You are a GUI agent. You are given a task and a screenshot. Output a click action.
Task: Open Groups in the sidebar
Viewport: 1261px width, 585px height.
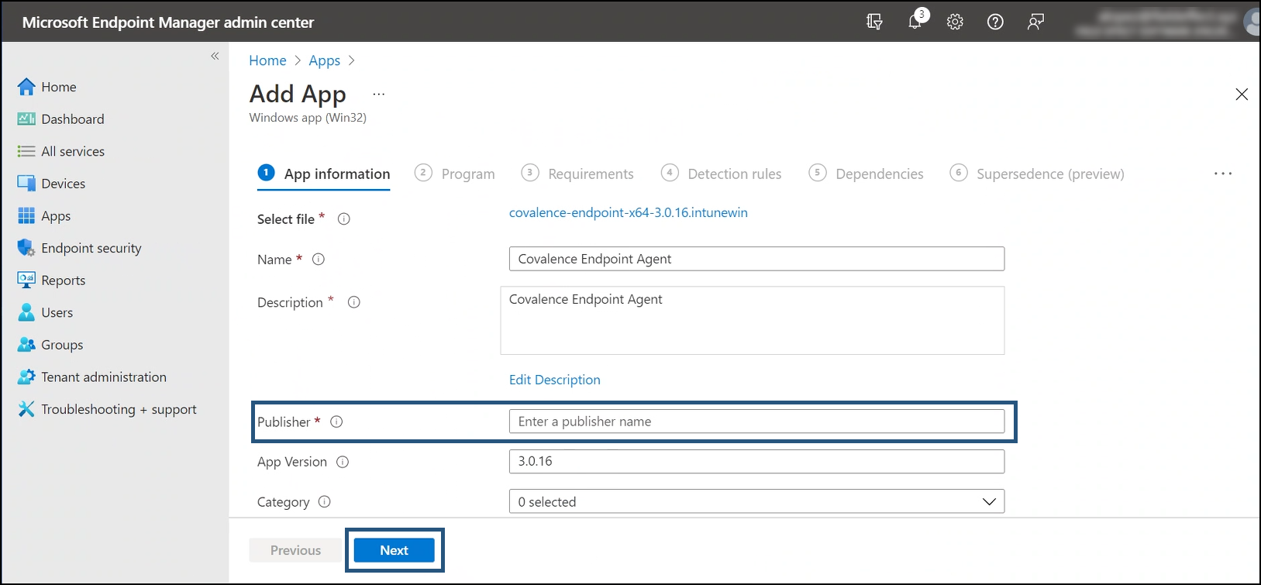[50, 345]
